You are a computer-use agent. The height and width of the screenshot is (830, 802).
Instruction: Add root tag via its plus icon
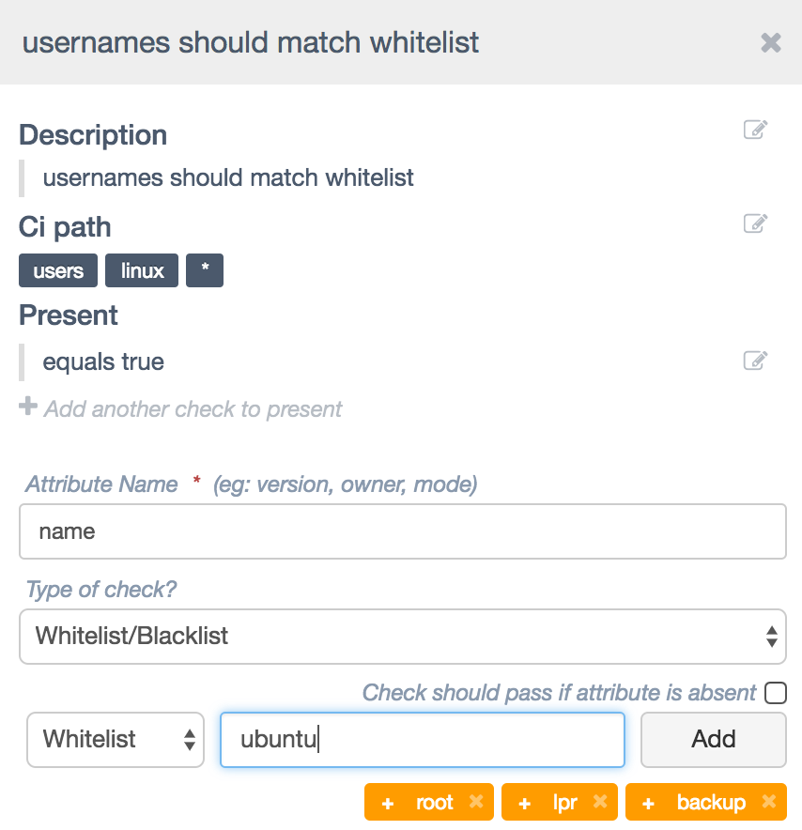pos(388,803)
